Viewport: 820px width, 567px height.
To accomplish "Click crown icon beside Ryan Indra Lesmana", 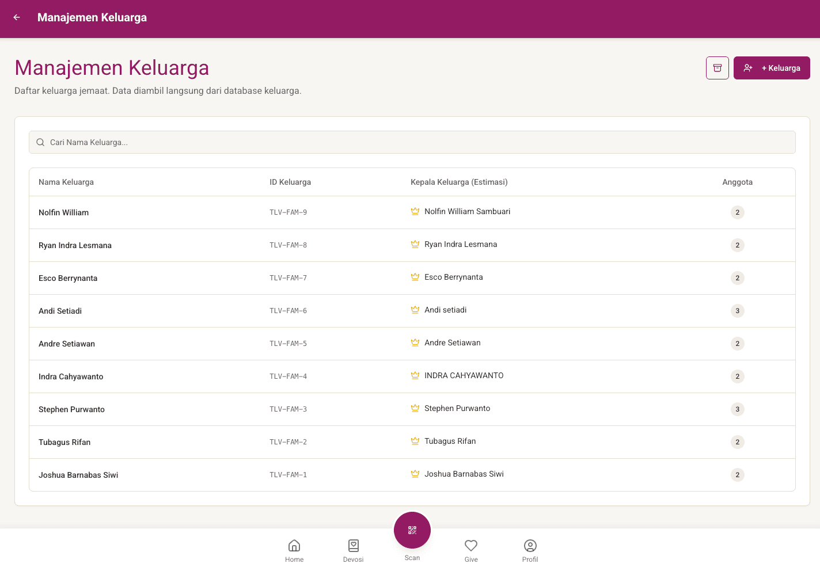I will [415, 244].
